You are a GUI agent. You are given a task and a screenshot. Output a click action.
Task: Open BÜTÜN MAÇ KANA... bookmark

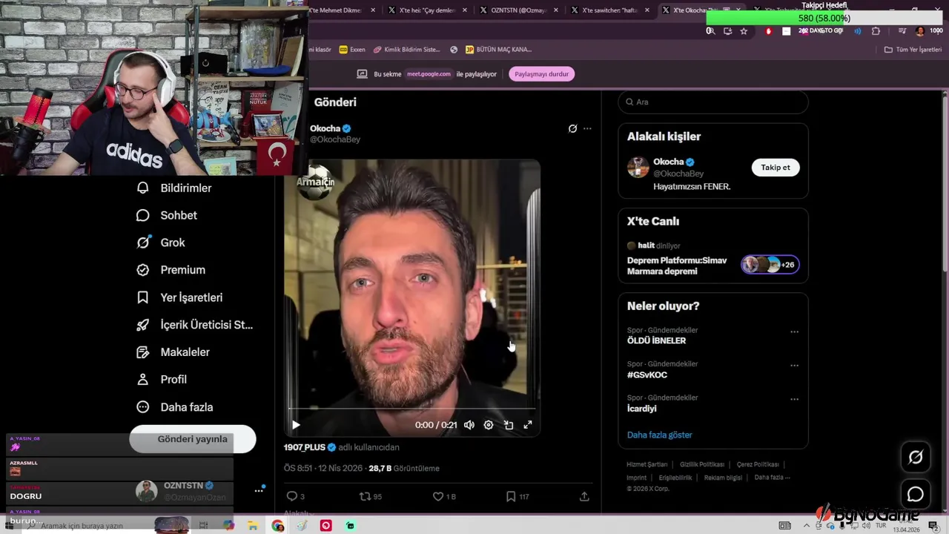[x=498, y=50]
